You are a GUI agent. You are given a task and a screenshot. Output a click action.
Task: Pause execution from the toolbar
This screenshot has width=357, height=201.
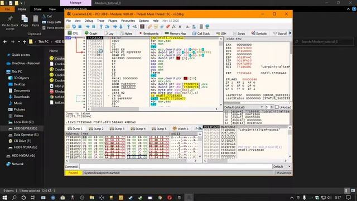93,27
